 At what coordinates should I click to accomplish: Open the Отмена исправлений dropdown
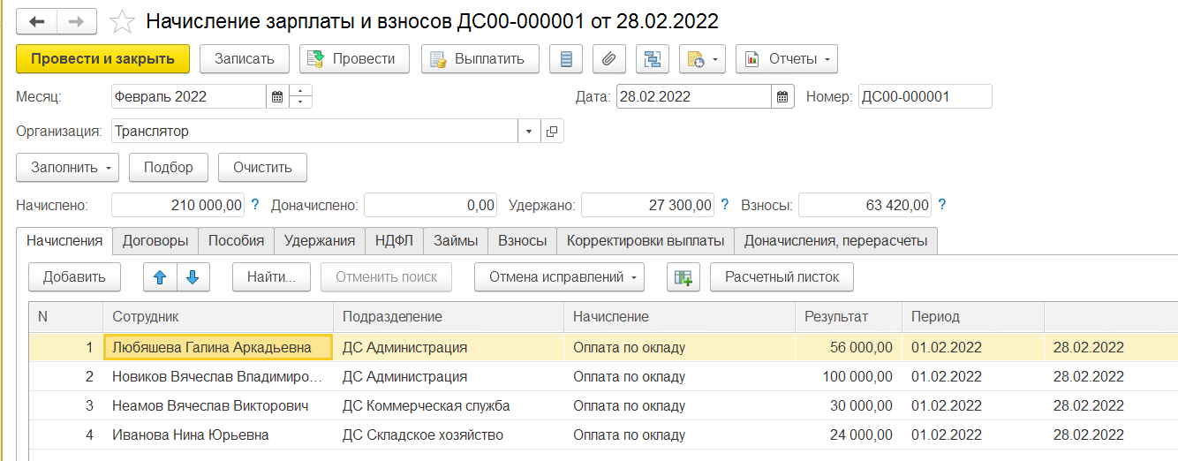(559, 277)
